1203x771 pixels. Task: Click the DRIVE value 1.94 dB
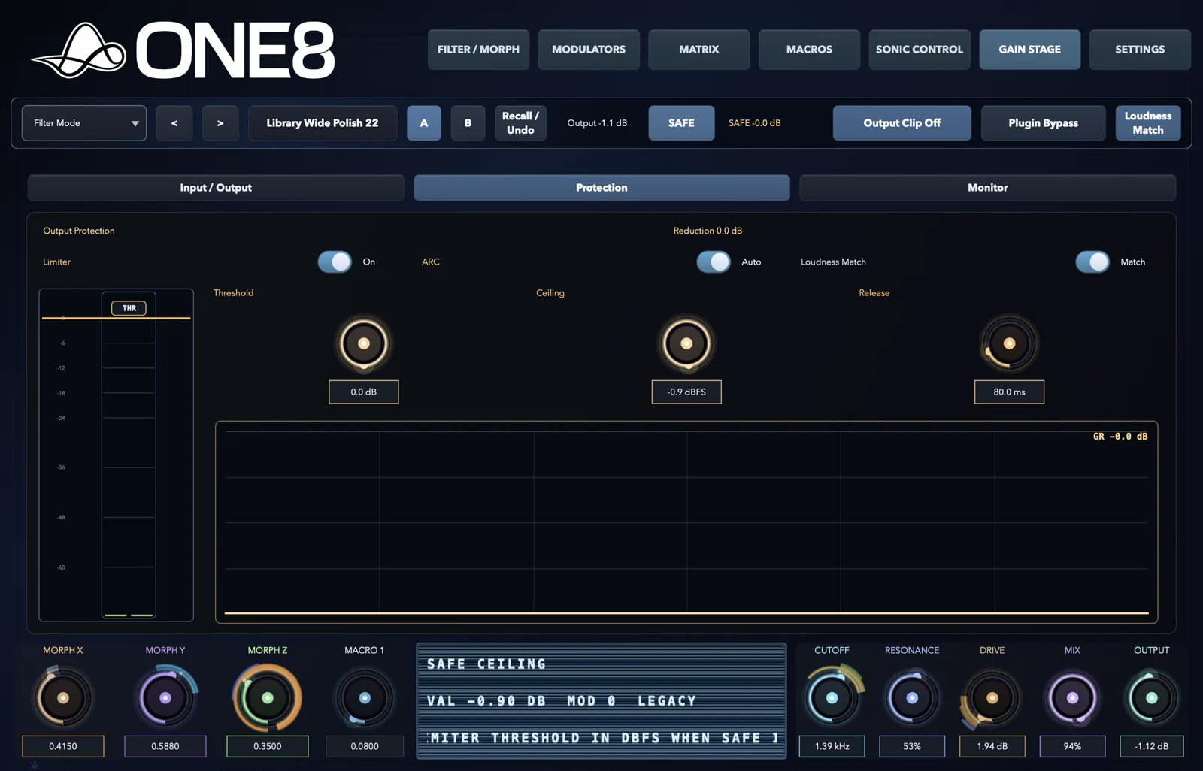click(992, 746)
